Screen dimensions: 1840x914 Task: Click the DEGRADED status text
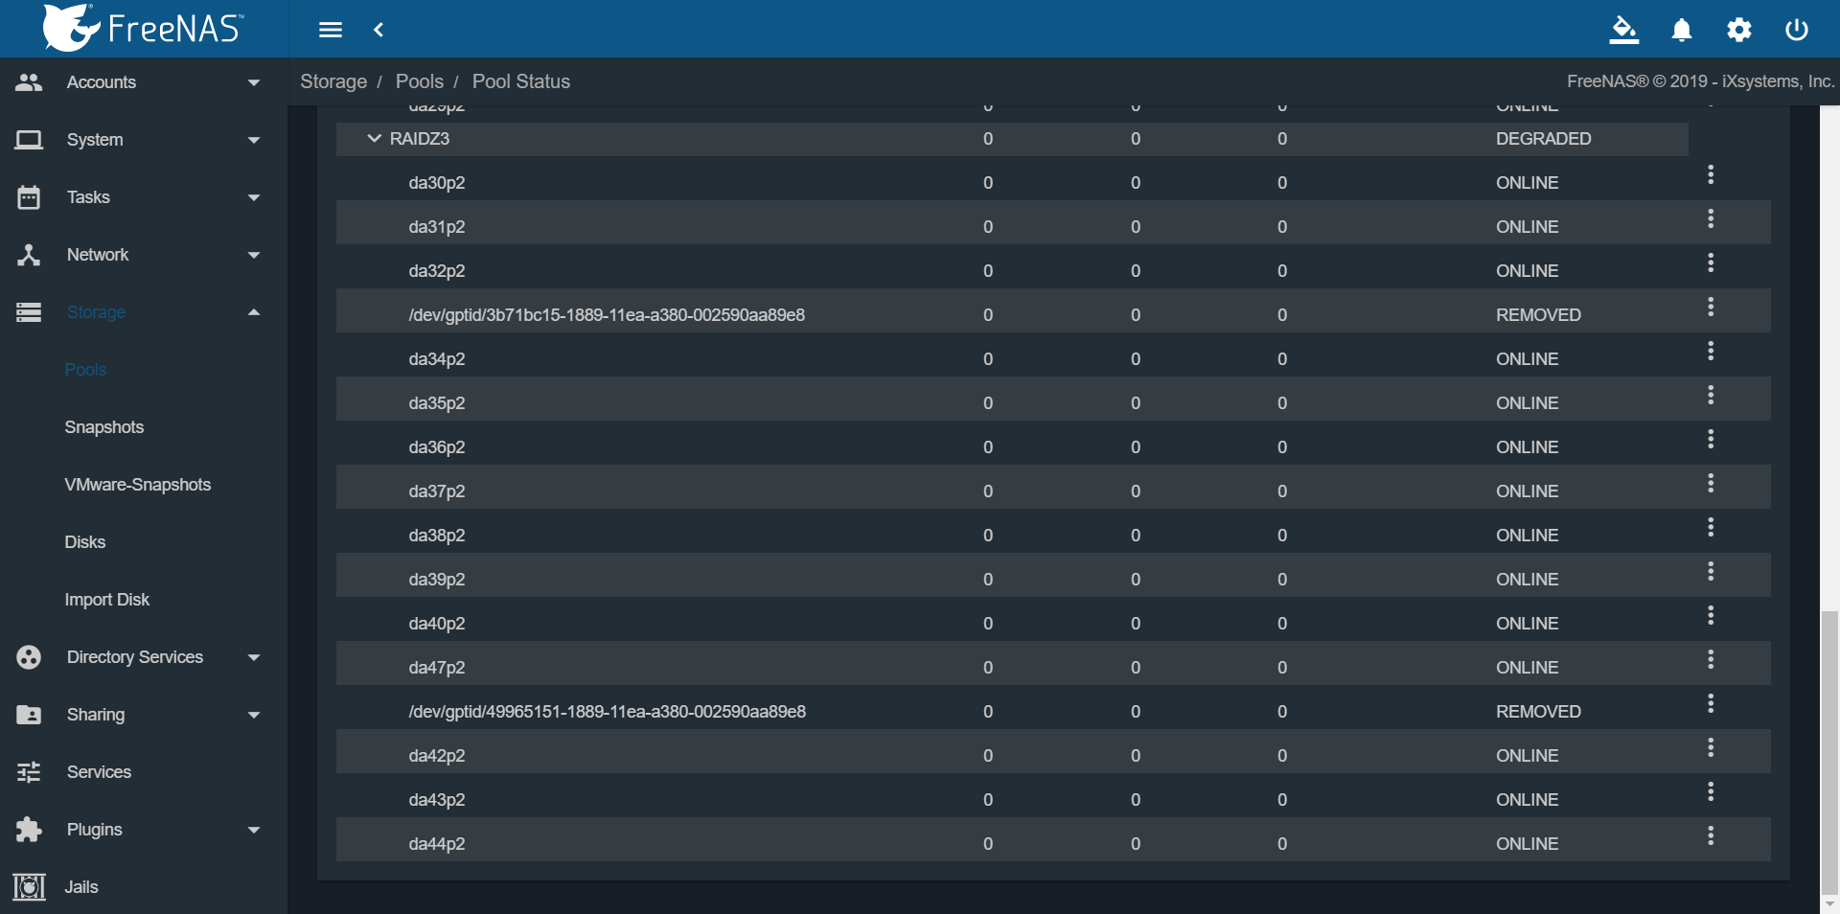click(1544, 139)
